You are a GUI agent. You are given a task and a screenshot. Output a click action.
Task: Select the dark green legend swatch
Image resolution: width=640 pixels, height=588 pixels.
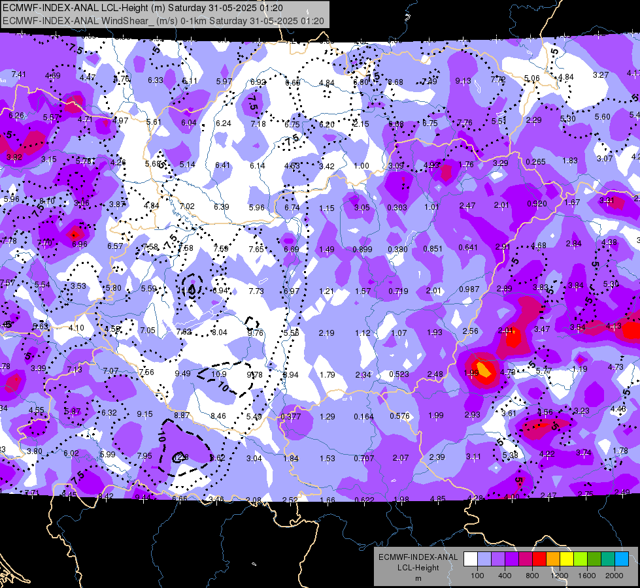click(594, 559)
